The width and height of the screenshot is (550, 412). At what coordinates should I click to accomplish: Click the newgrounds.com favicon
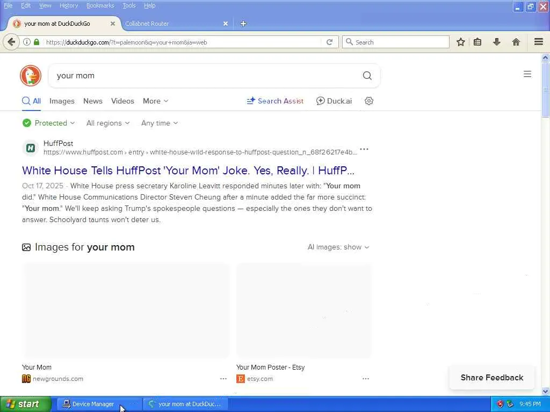[x=26, y=379]
